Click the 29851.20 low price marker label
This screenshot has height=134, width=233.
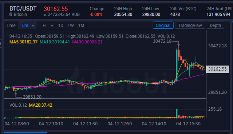click(32, 97)
